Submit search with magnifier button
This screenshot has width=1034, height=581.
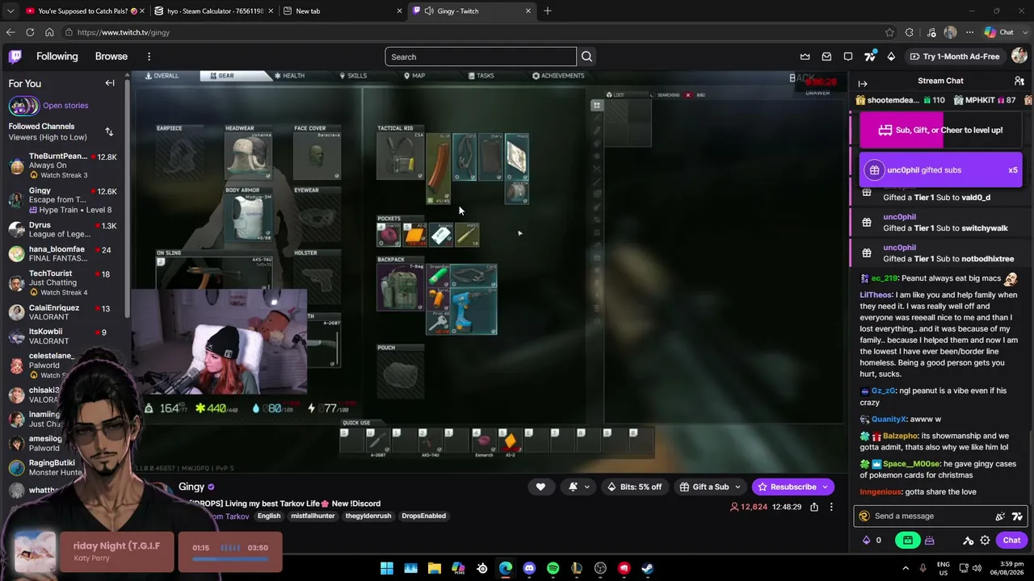[x=587, y=56]
